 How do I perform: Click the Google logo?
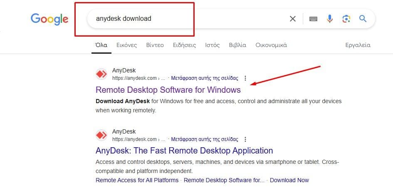pyautogui.click(x=49, y=19)
